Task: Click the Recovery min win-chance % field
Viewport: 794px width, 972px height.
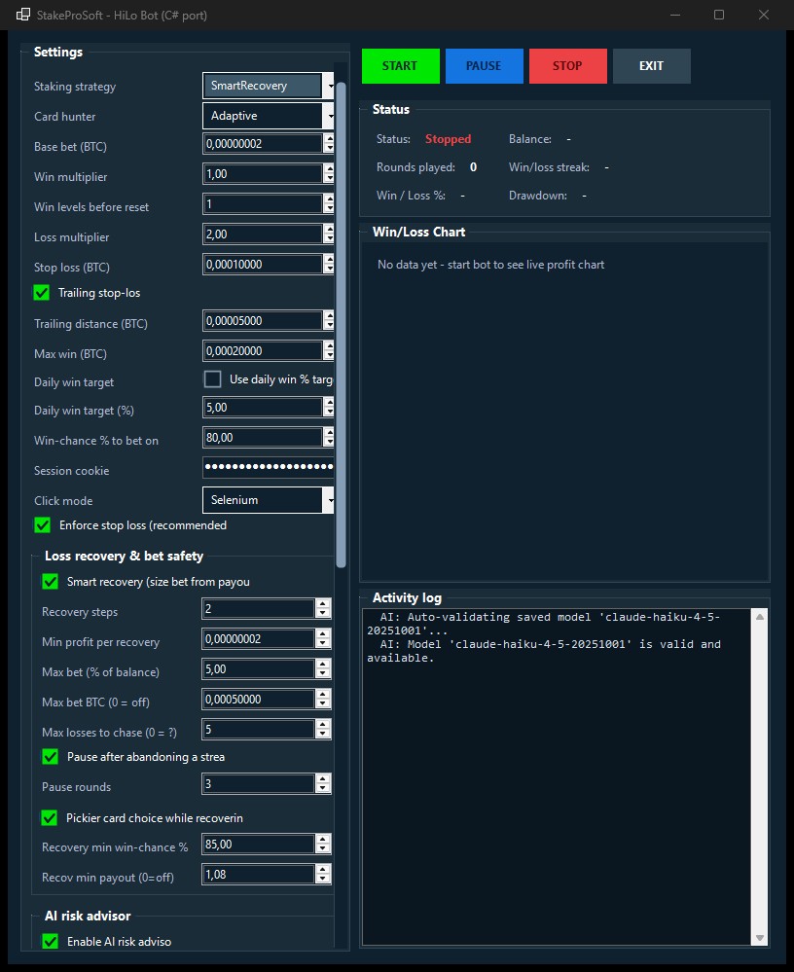Action: (x=259, y=845)
